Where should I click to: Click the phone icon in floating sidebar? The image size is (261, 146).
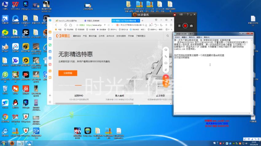click(166, 57)
